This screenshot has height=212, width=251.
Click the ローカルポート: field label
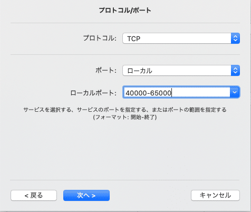(93, 93)
